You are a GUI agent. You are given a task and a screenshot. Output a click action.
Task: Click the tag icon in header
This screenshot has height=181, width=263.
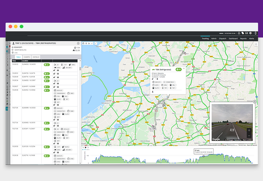click(243, 33)
